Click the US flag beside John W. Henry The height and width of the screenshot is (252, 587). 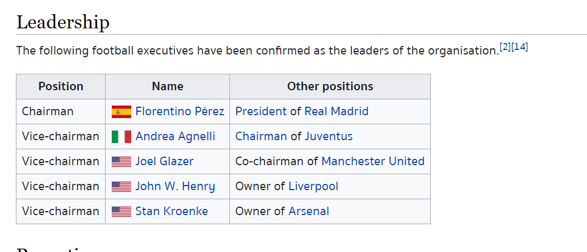[121, 187]
